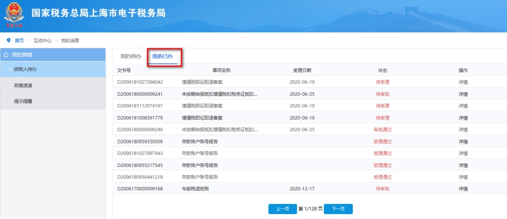This screenshot has width=507, height=219.
Task: Show 详情 for document D2006180000009240
Action: (463, 130)
